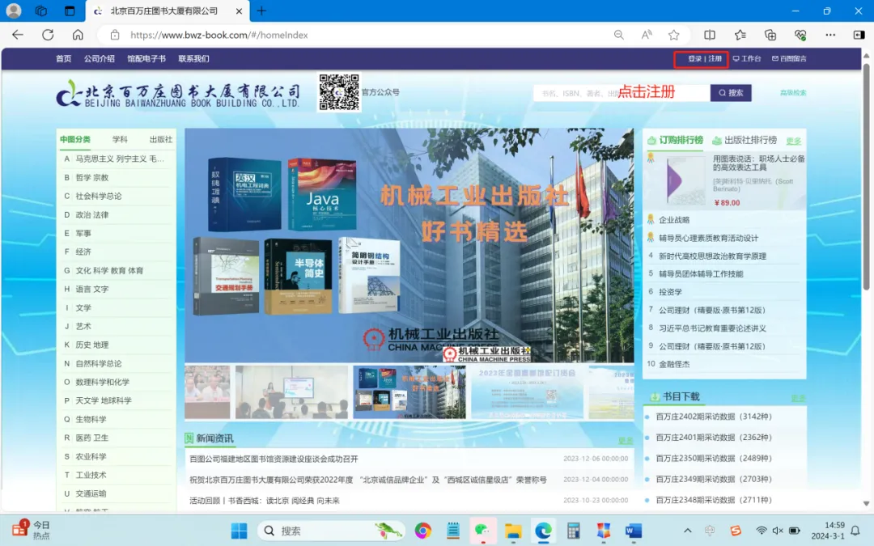874x546 pixels.
Task: Toggle the Edge sidebar icon
Action: pos(859,35)
